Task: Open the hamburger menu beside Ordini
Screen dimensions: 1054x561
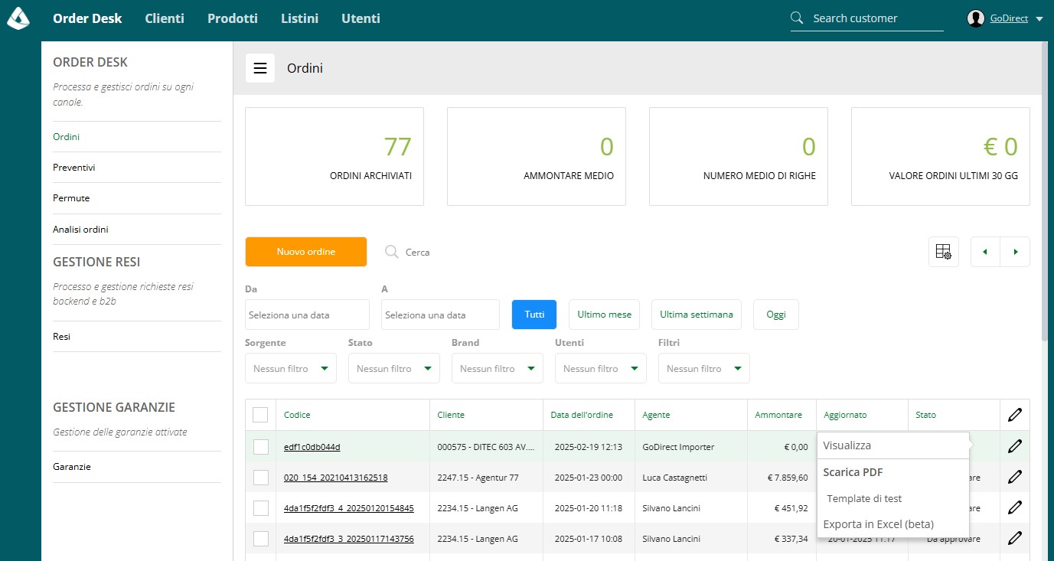Action: [259, 68]
